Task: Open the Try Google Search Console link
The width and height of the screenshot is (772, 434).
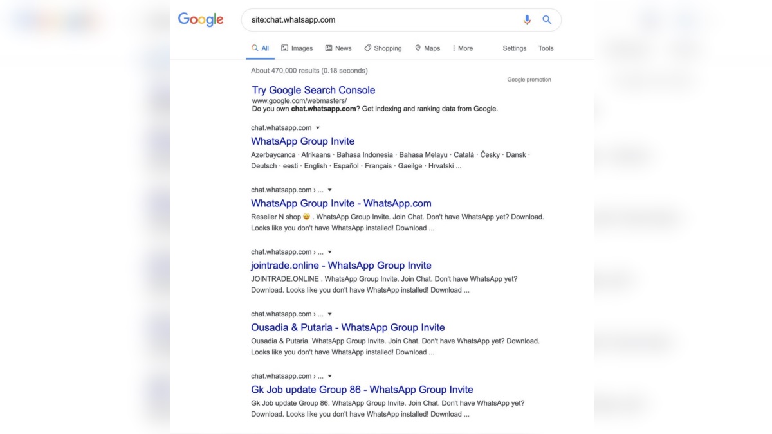Action: click(x=313, y=90)
